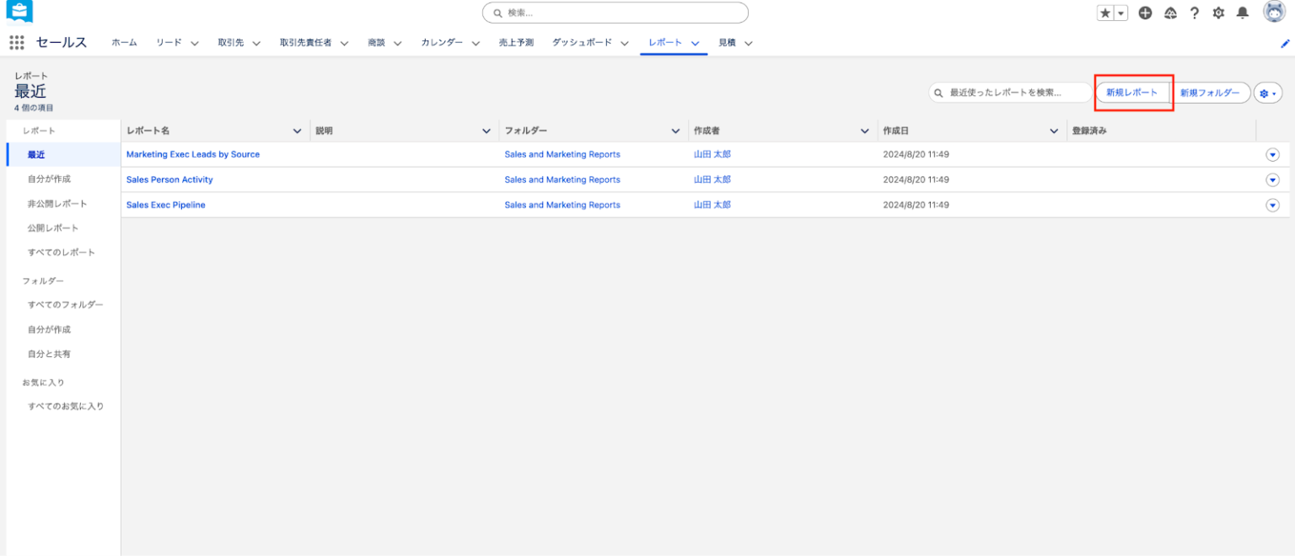Expand the リード tab dropdown chevron

click(195, 43)
